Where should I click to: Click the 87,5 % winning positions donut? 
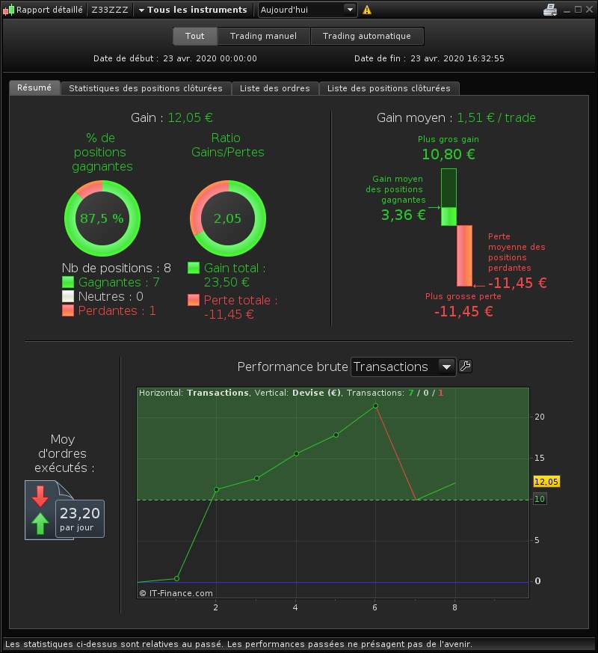pyautogui.click(x=102, y=218)
